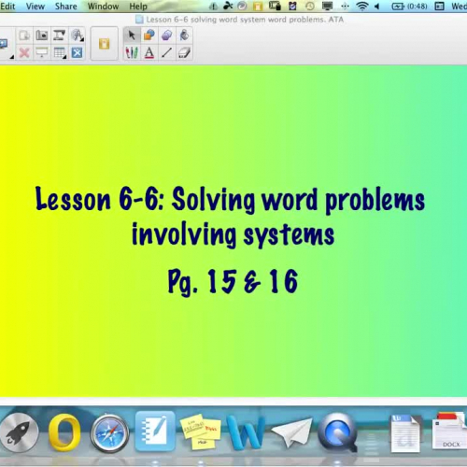
Task: Pick the Pens tool
Action: click(x=132, y=52)
